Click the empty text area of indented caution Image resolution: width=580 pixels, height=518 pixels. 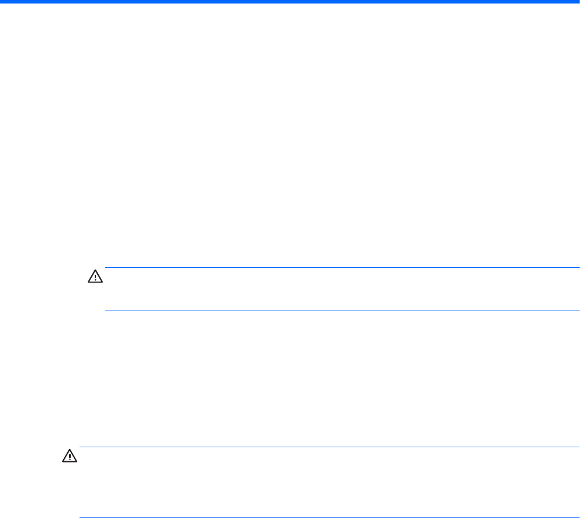(339, 289)
